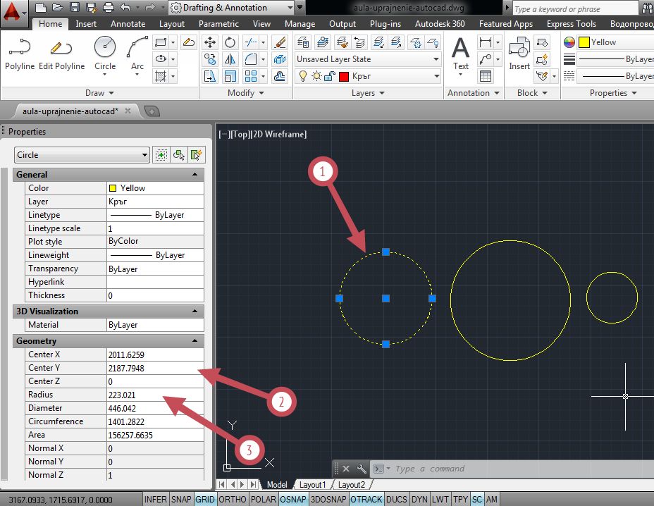Toggle LWT lineweight display

coord(440,500)
